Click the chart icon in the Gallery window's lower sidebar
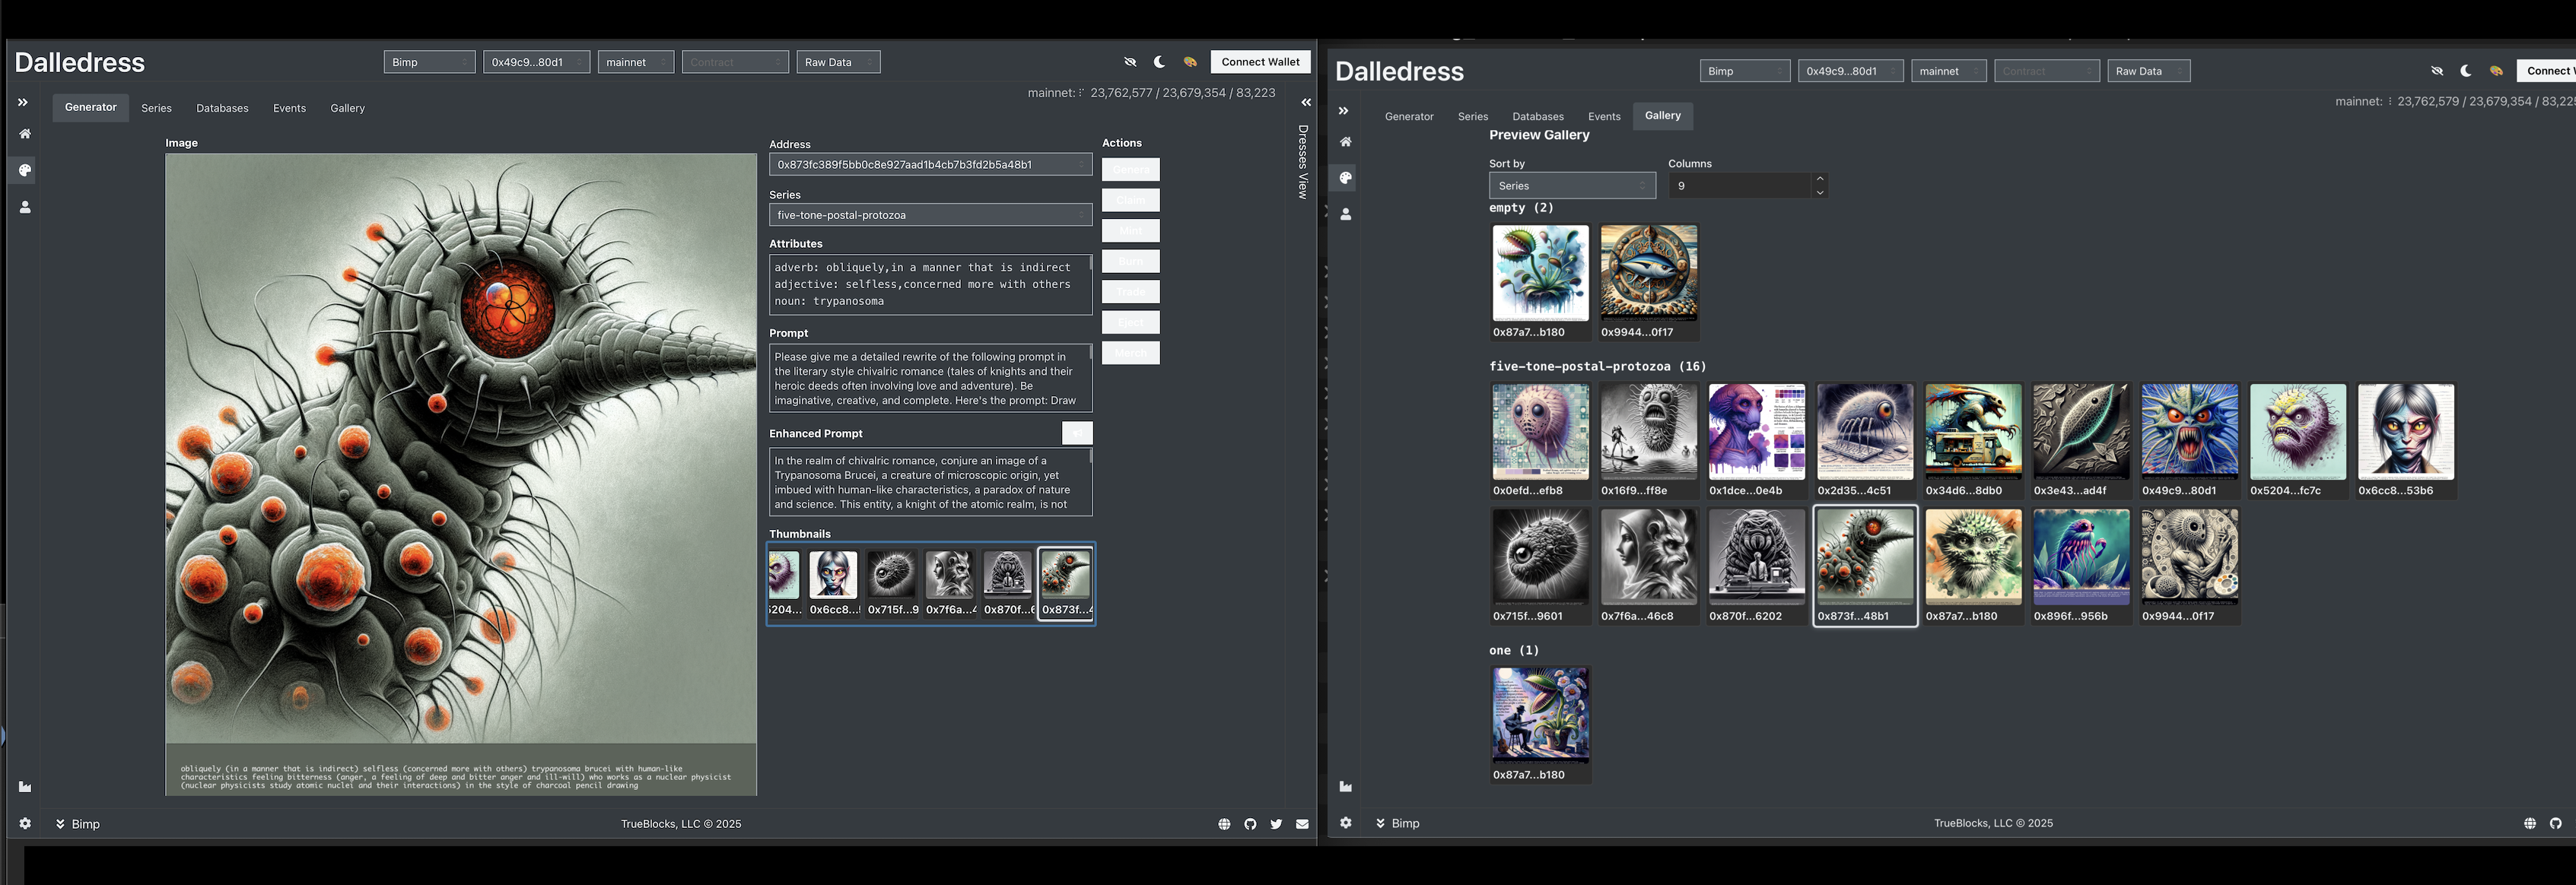The height and width of the screenshot is (885, 2576). coord(1346,787)
